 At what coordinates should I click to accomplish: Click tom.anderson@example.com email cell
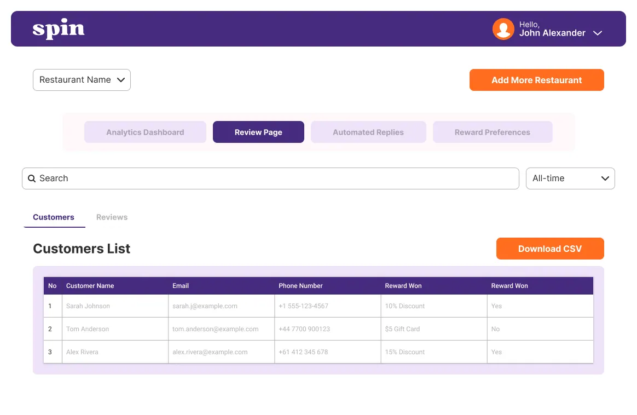tap(222, 329)
